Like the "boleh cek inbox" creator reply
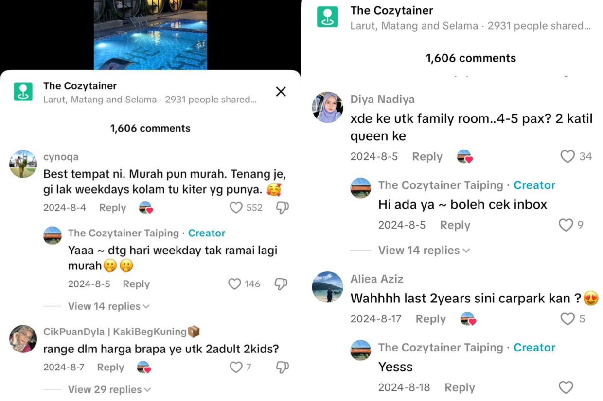 tap(566, 225)
